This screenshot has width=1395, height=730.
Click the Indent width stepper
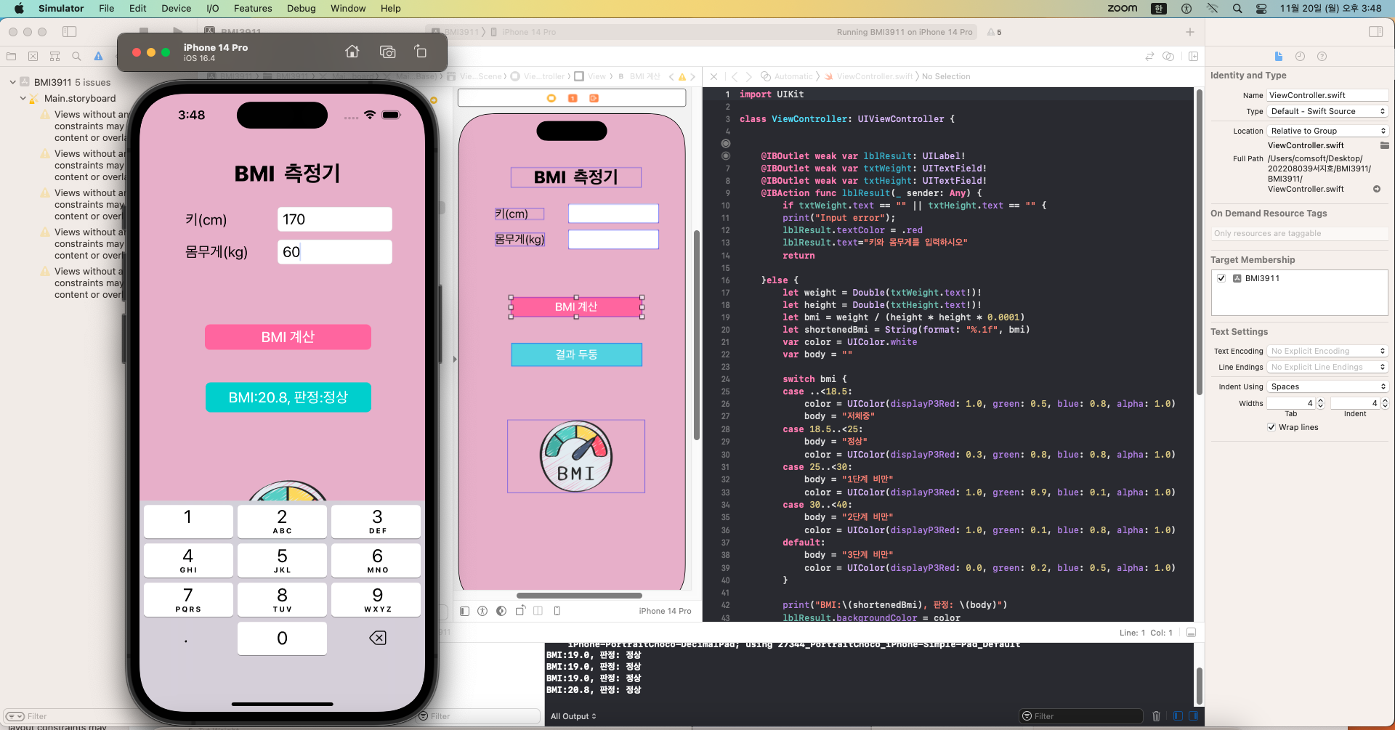coord(1385,403)
